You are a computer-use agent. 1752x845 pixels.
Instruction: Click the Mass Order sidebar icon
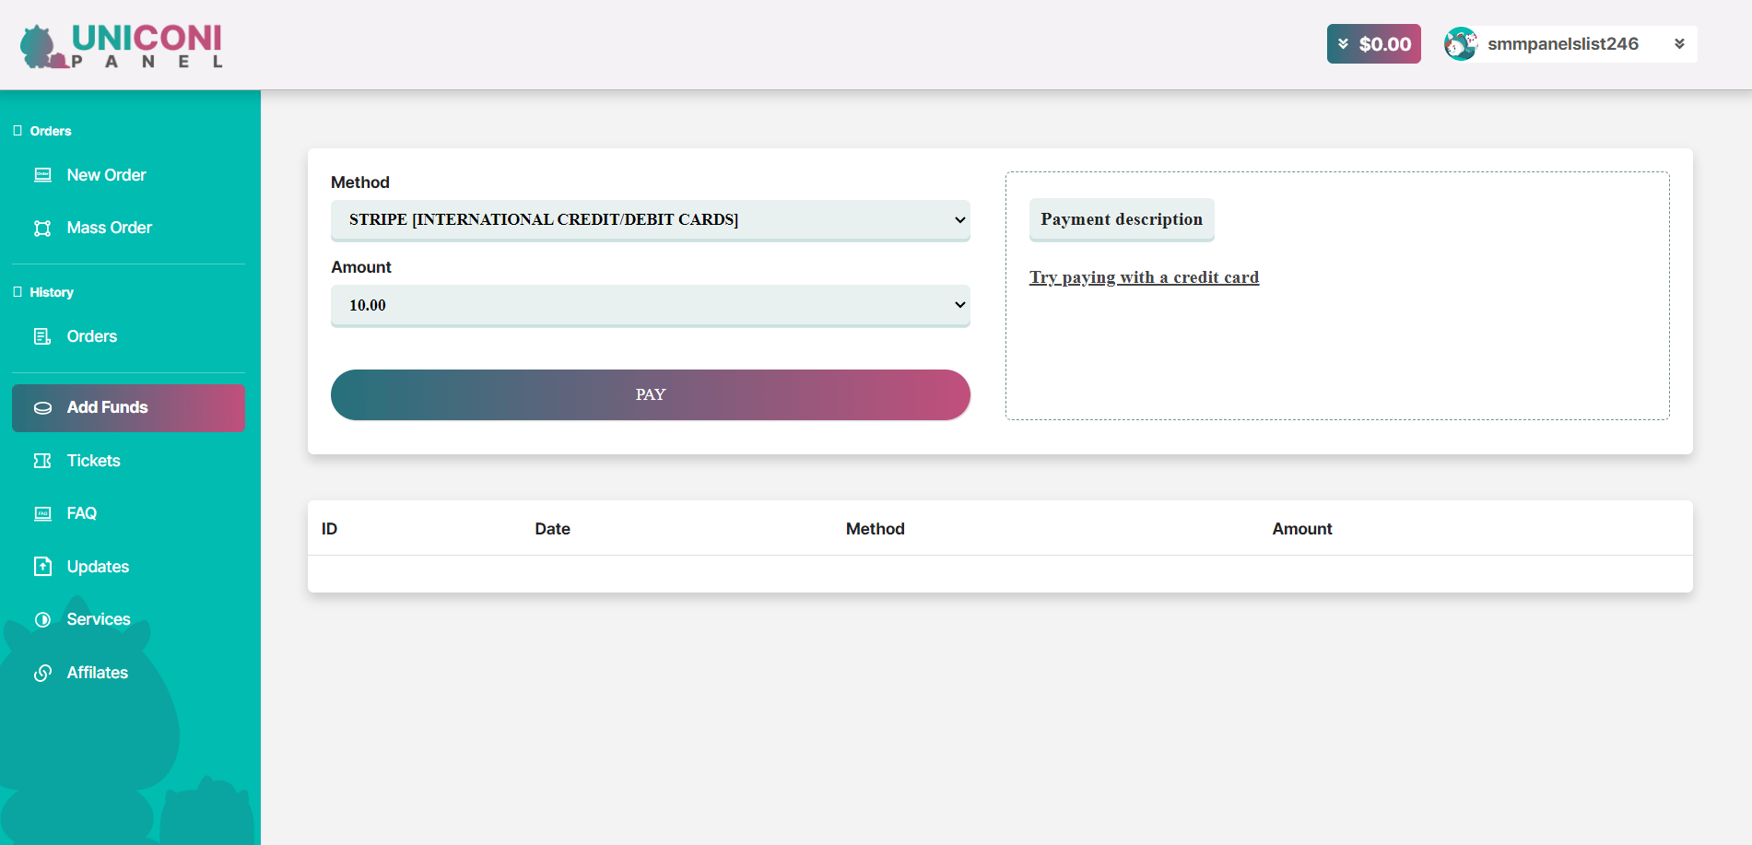(42, 228)
